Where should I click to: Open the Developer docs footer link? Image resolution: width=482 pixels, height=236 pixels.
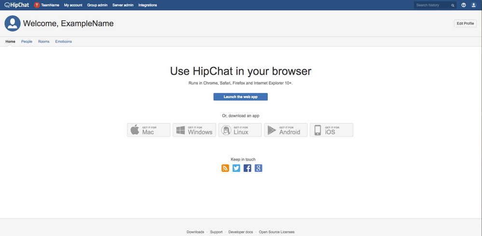pos(241,232)
